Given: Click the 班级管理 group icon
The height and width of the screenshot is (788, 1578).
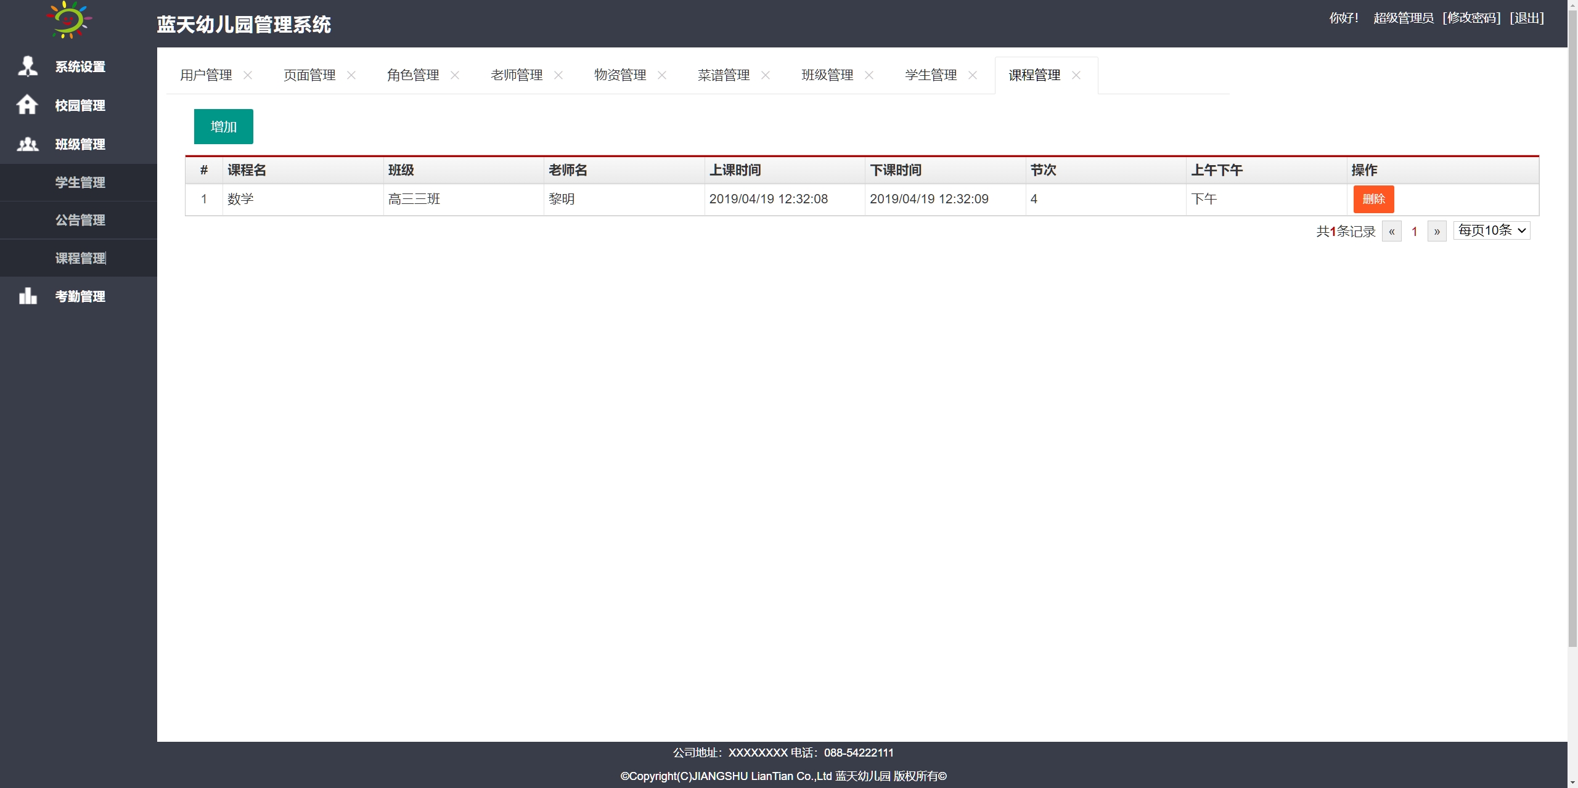Looking at the screenshot, I should (x=28, y=144).
